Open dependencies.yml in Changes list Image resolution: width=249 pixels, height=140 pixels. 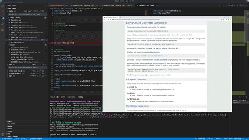click(x=27, y=54)
